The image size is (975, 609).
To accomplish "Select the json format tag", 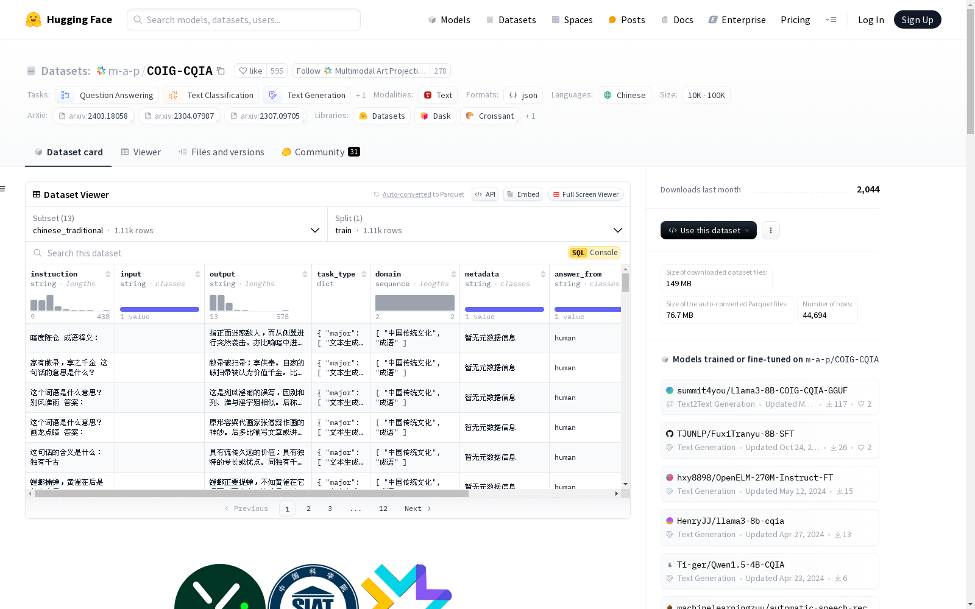I will point(523,95).
